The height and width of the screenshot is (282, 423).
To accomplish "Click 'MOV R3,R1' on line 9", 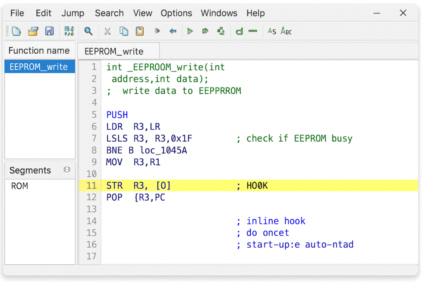I will point(133,162).
